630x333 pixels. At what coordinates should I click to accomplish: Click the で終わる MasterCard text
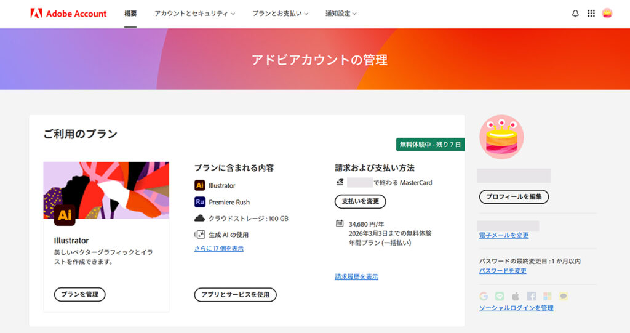coord(403,183)
